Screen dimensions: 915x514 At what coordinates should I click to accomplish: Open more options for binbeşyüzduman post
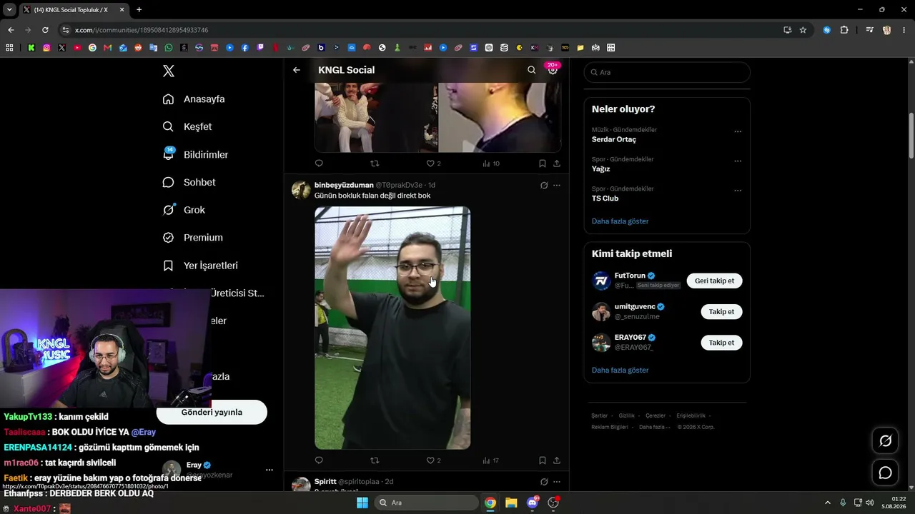pos(557,186)
